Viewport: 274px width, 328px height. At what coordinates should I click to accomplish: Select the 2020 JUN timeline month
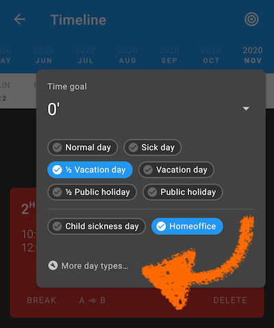coord(44,55)
